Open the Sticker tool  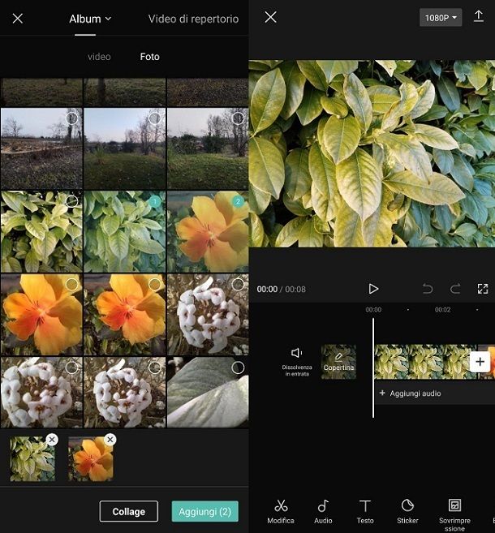pyautogui.click(x=407, y=510)
